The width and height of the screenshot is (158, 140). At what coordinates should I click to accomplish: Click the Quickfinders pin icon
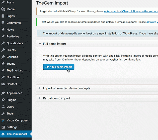pos(3,43)
